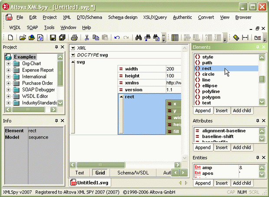This screenshot has width=269, height=197.
Task: Click the Open file folder icon
Action: tap(23, 38)
